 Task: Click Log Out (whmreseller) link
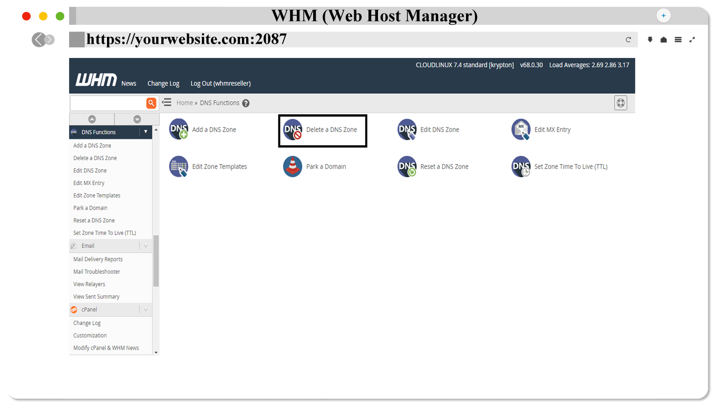(220, 84)
